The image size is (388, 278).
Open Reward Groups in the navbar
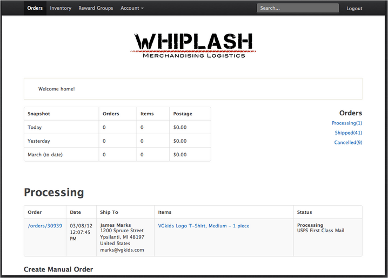96,8
